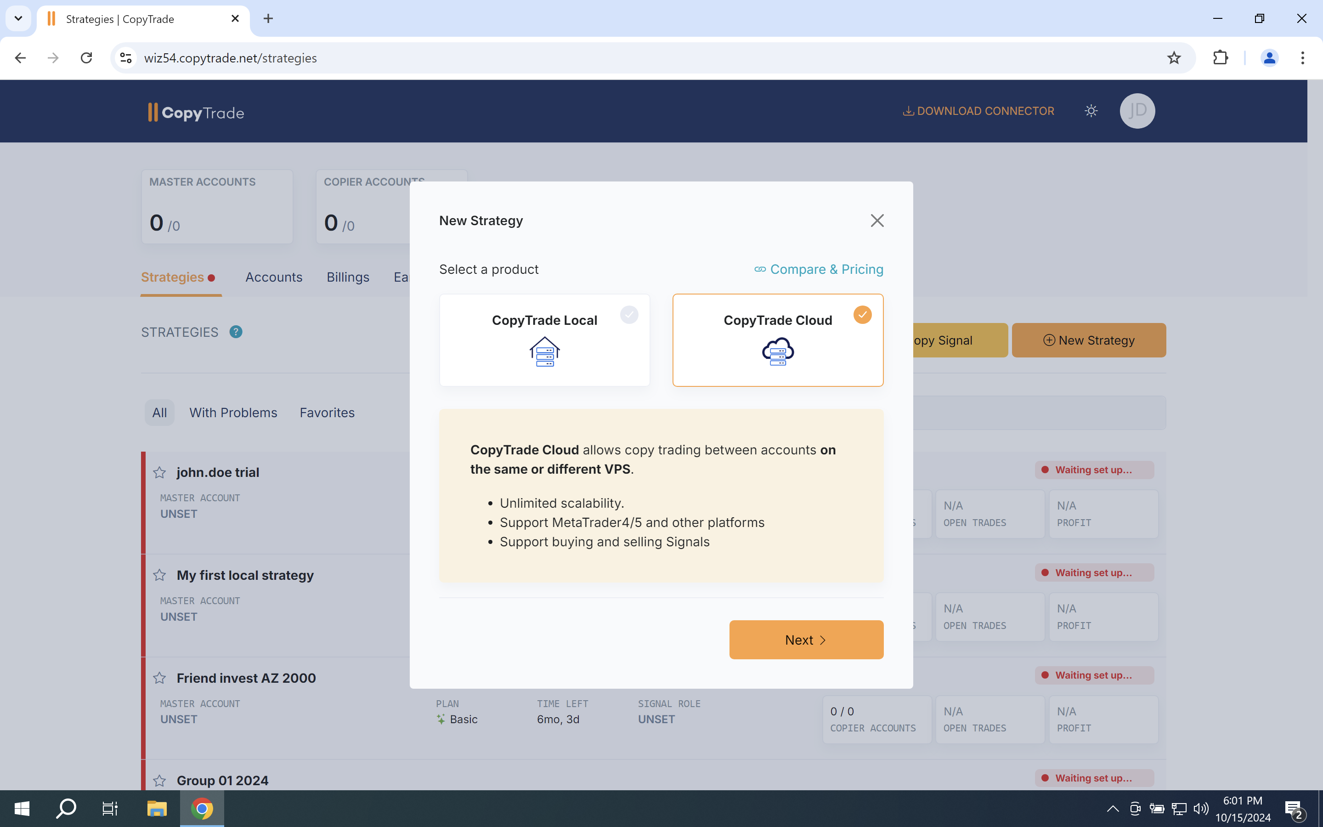Open Task View on the taskbar

point(110,809)
